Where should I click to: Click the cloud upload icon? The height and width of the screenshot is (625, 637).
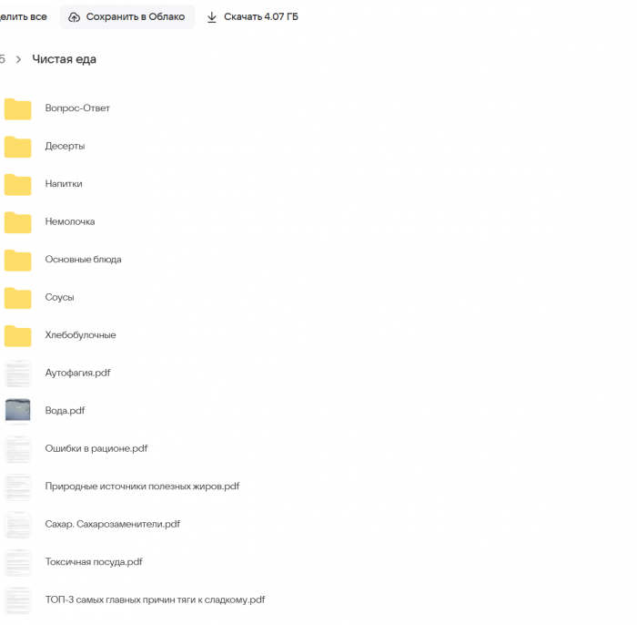coord(75,17)
